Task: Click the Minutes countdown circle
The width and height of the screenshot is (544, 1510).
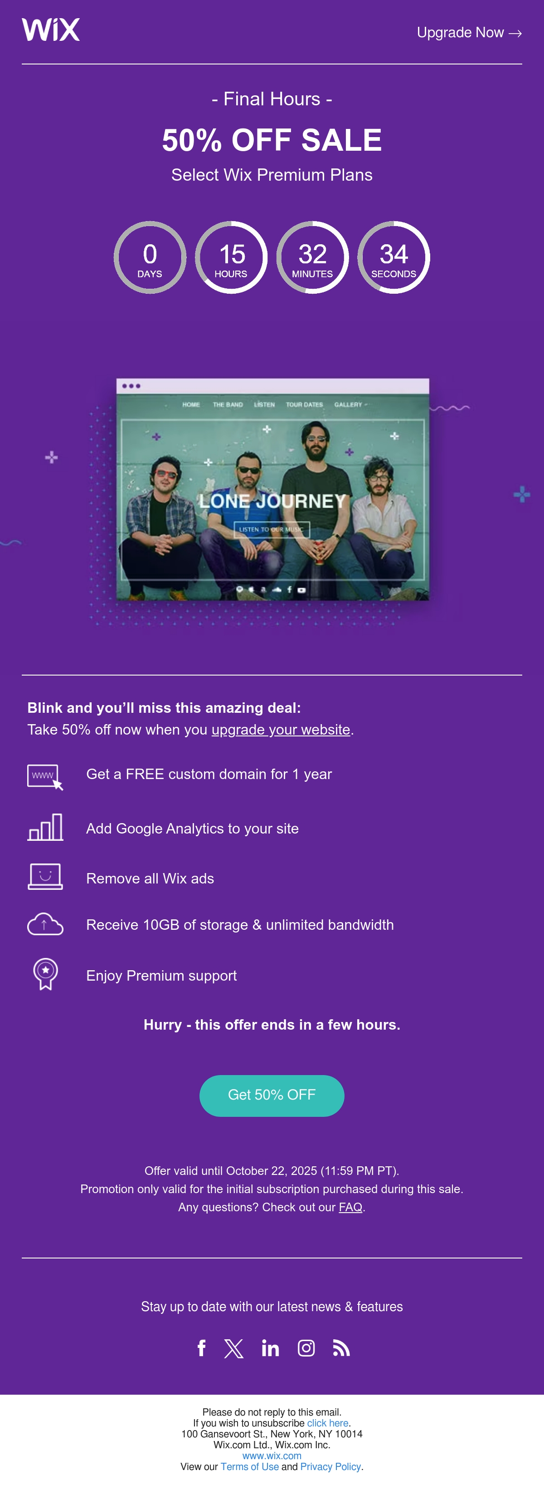Action: coord(313,257)
